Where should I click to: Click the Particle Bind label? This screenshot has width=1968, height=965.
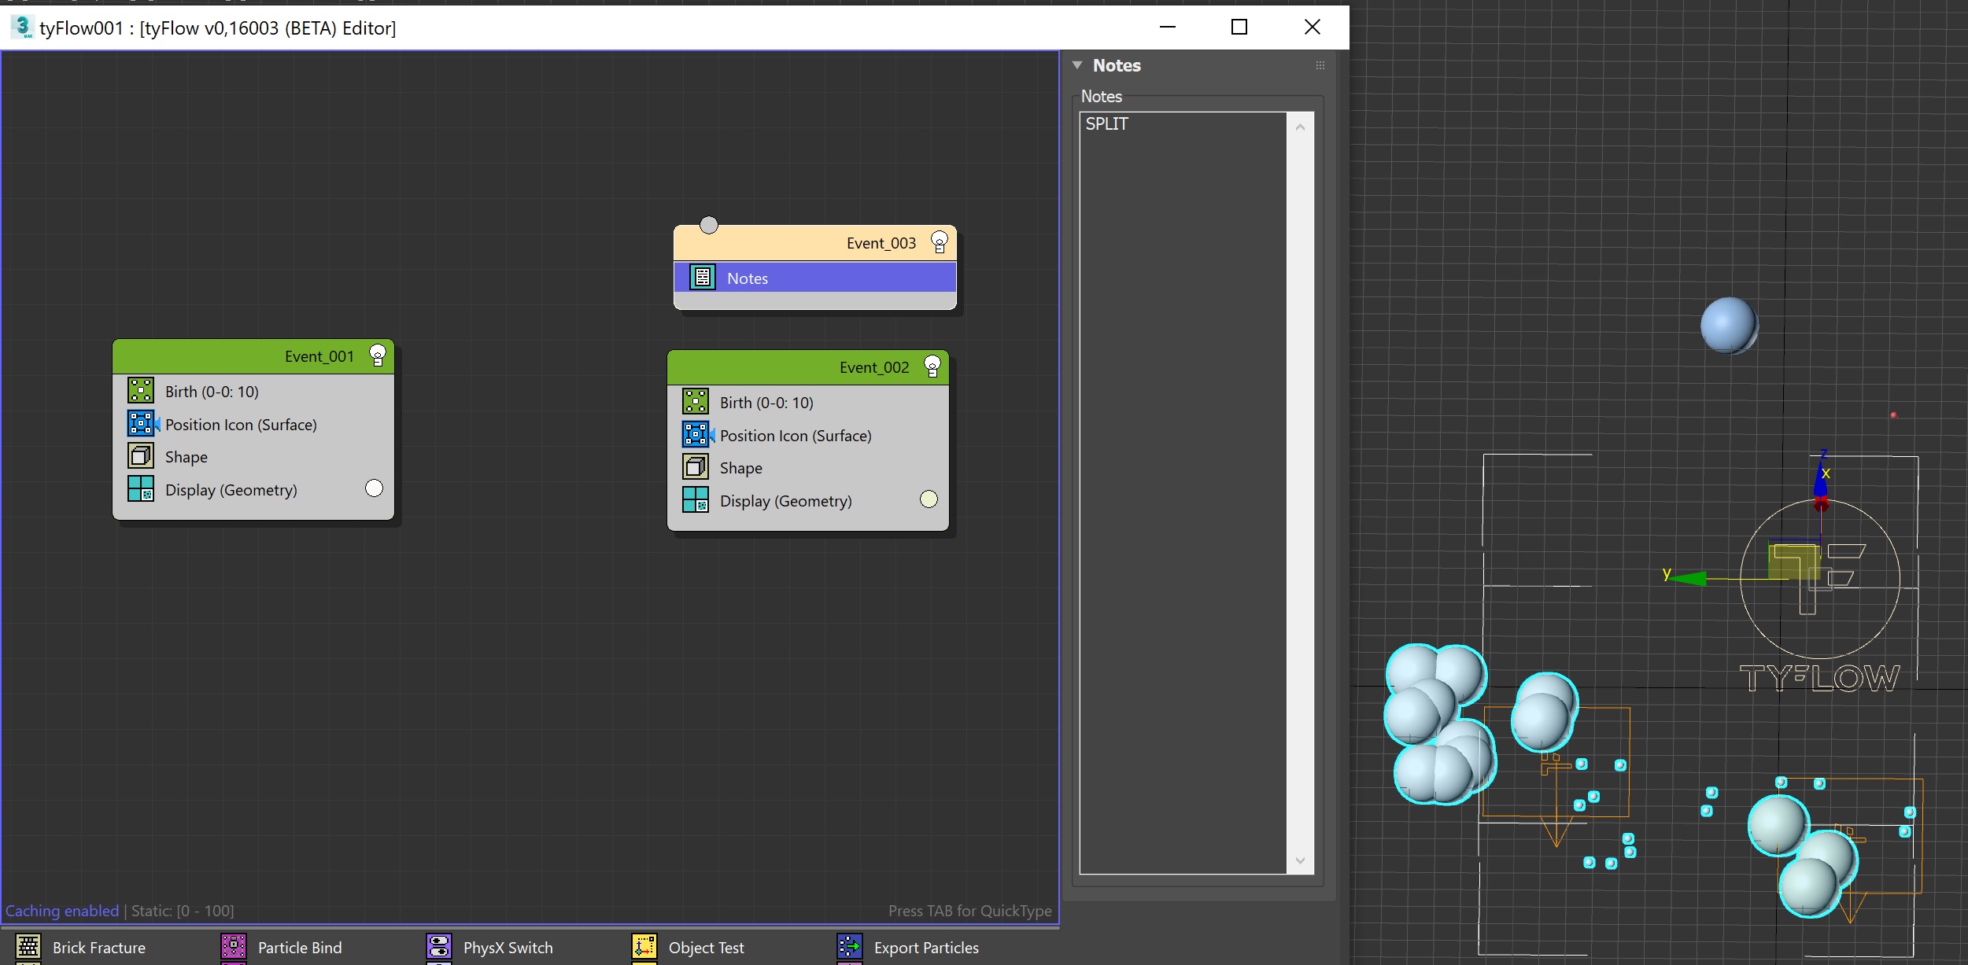point(300,948)
